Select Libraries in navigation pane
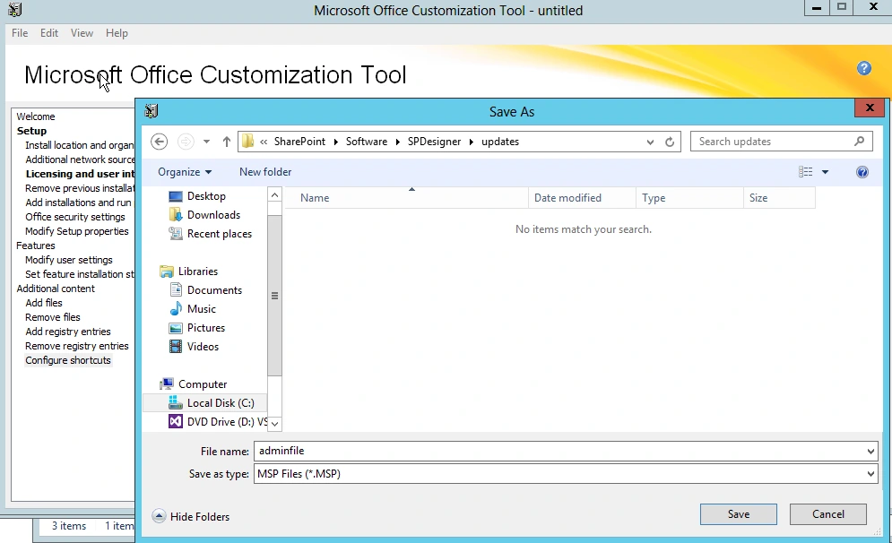 197,271
